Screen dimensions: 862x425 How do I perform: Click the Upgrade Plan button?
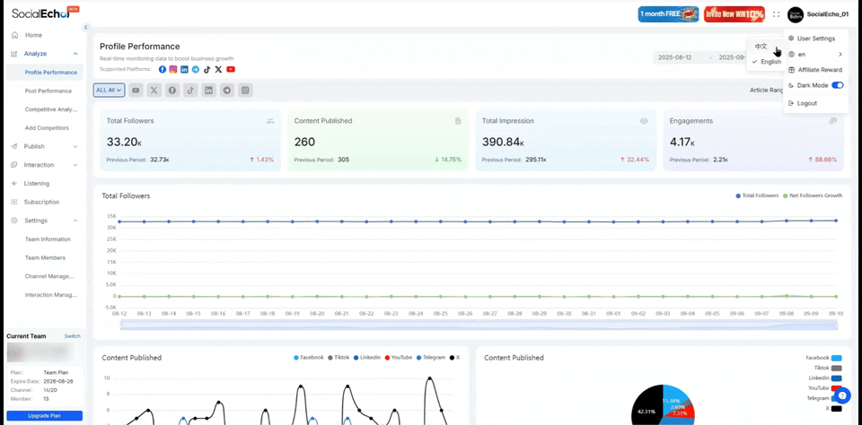coord(44,416)
